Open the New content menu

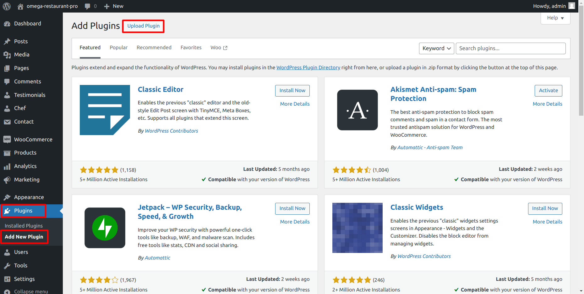(114, 6)
